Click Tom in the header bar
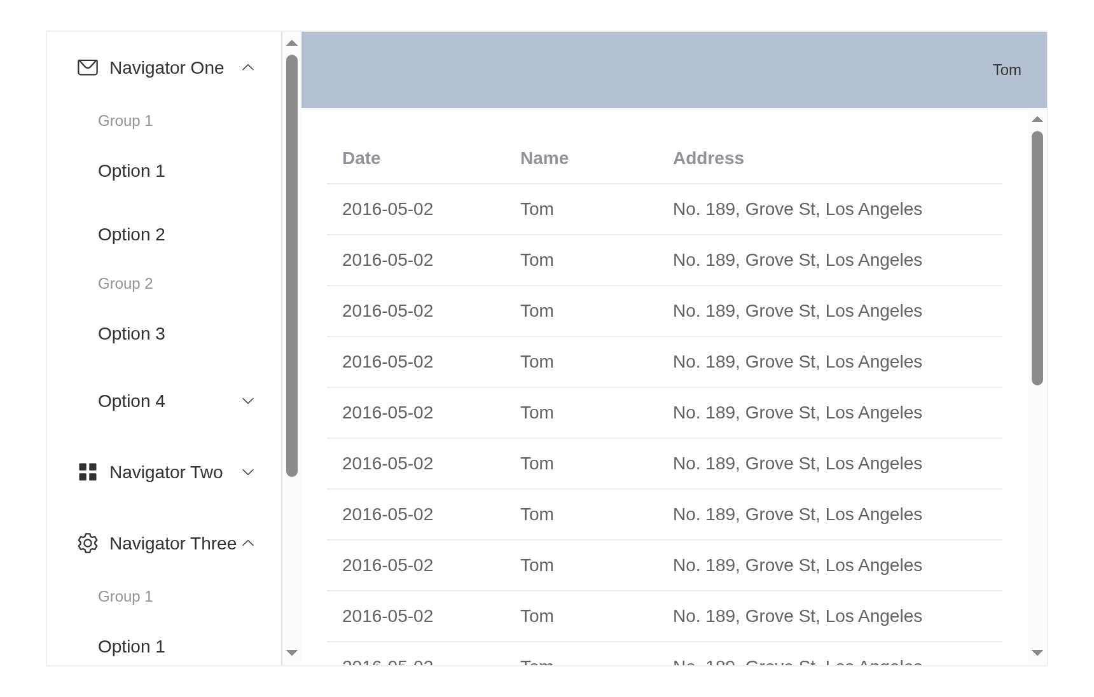 pyautogui.click(x=1007, y=70)
